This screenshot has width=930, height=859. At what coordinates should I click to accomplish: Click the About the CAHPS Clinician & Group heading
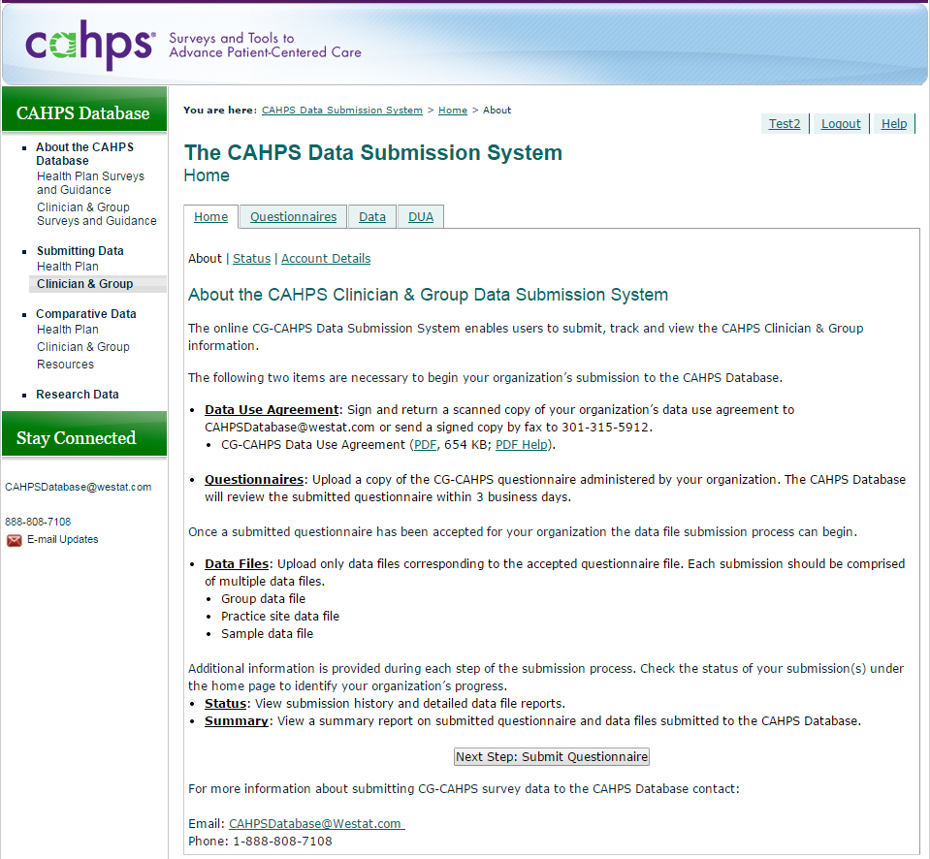pos(428,295)
